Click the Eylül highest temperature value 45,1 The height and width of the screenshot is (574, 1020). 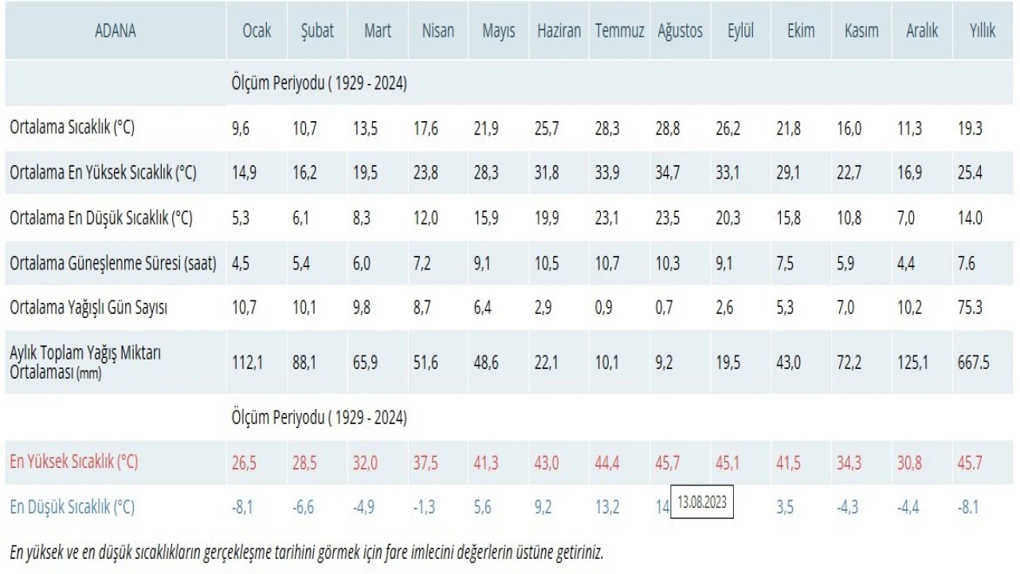click(x=728, y=462)
